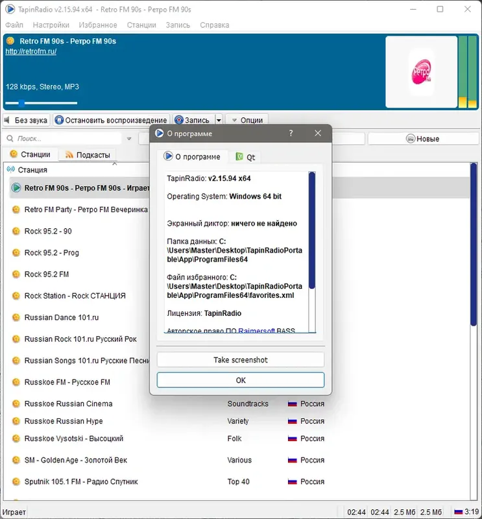Click the star icon beside Retro FM 90s heading
Viewport: 482px width, 519px height.
(10, 41)
